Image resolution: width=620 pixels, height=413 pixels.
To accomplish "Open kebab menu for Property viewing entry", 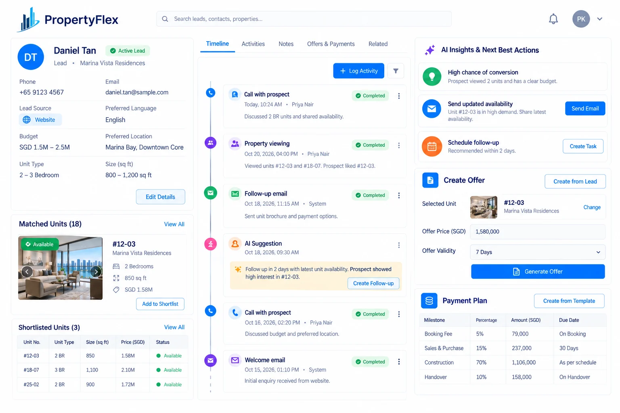I will [399, 145].
